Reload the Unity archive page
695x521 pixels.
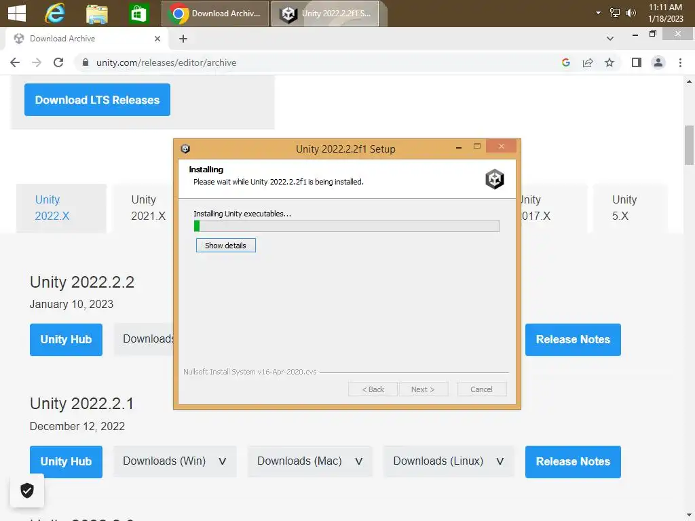(x=58, y=62)
